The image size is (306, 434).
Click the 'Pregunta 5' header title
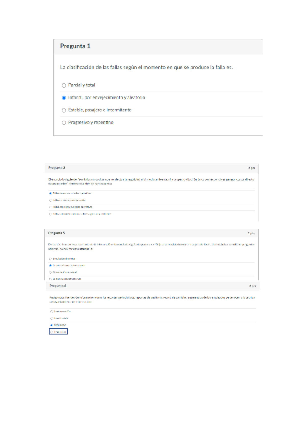coord(57,233)
